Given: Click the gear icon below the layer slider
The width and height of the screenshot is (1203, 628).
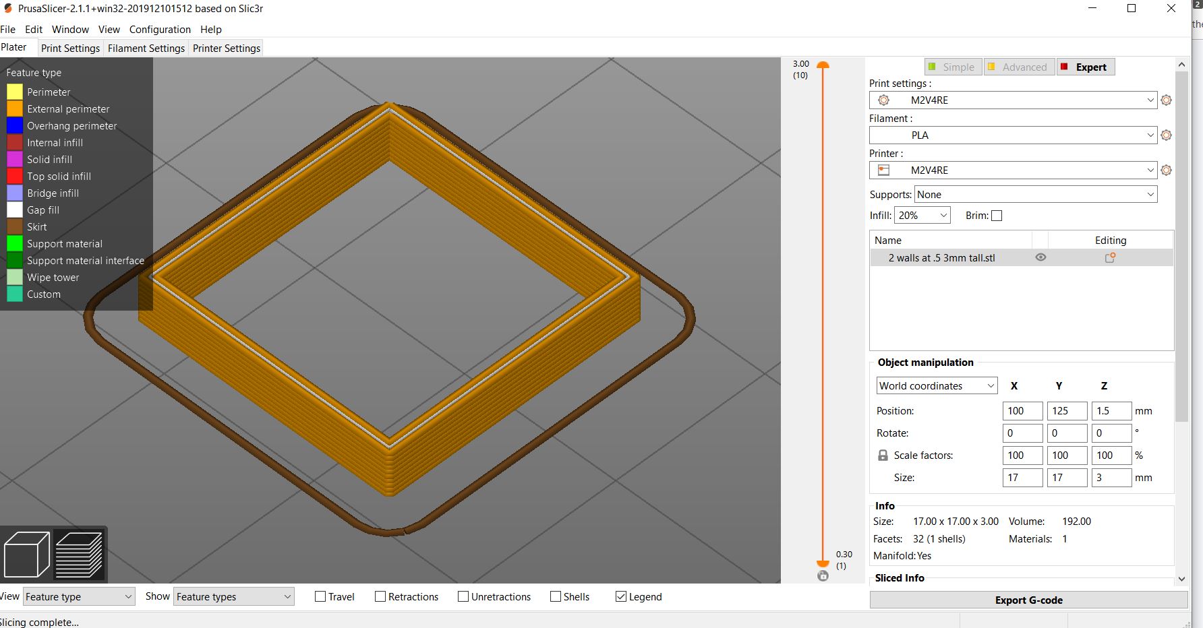Looking at the screenshot, I should [x=823, y=576].
